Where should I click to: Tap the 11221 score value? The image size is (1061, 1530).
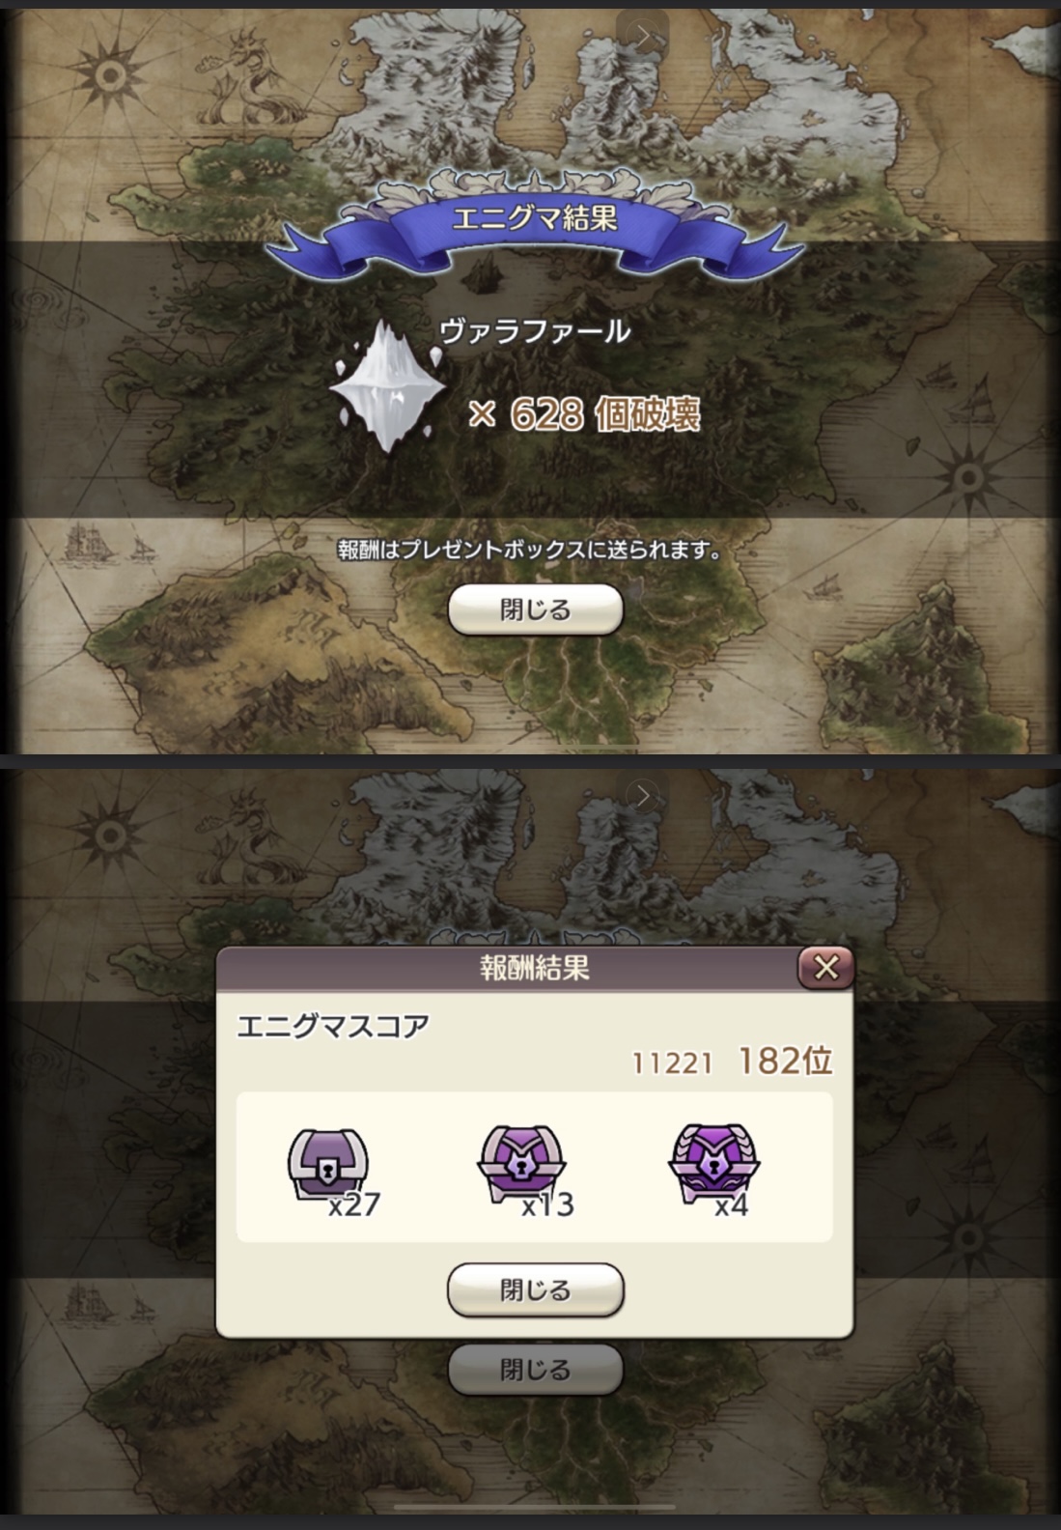(x=672, y=1064)
